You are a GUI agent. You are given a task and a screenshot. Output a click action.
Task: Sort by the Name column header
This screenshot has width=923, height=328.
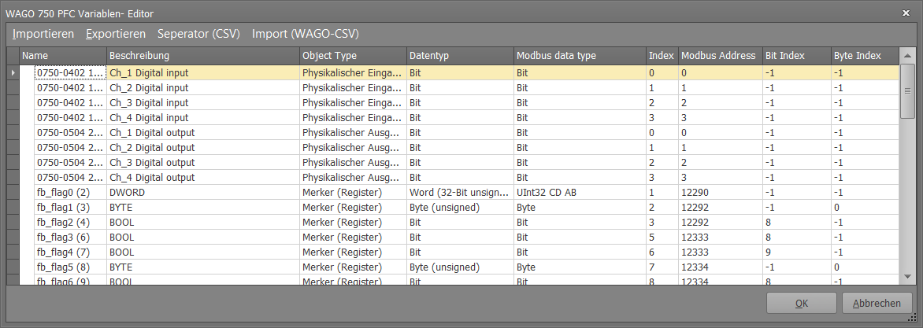[x=62, y=56]
